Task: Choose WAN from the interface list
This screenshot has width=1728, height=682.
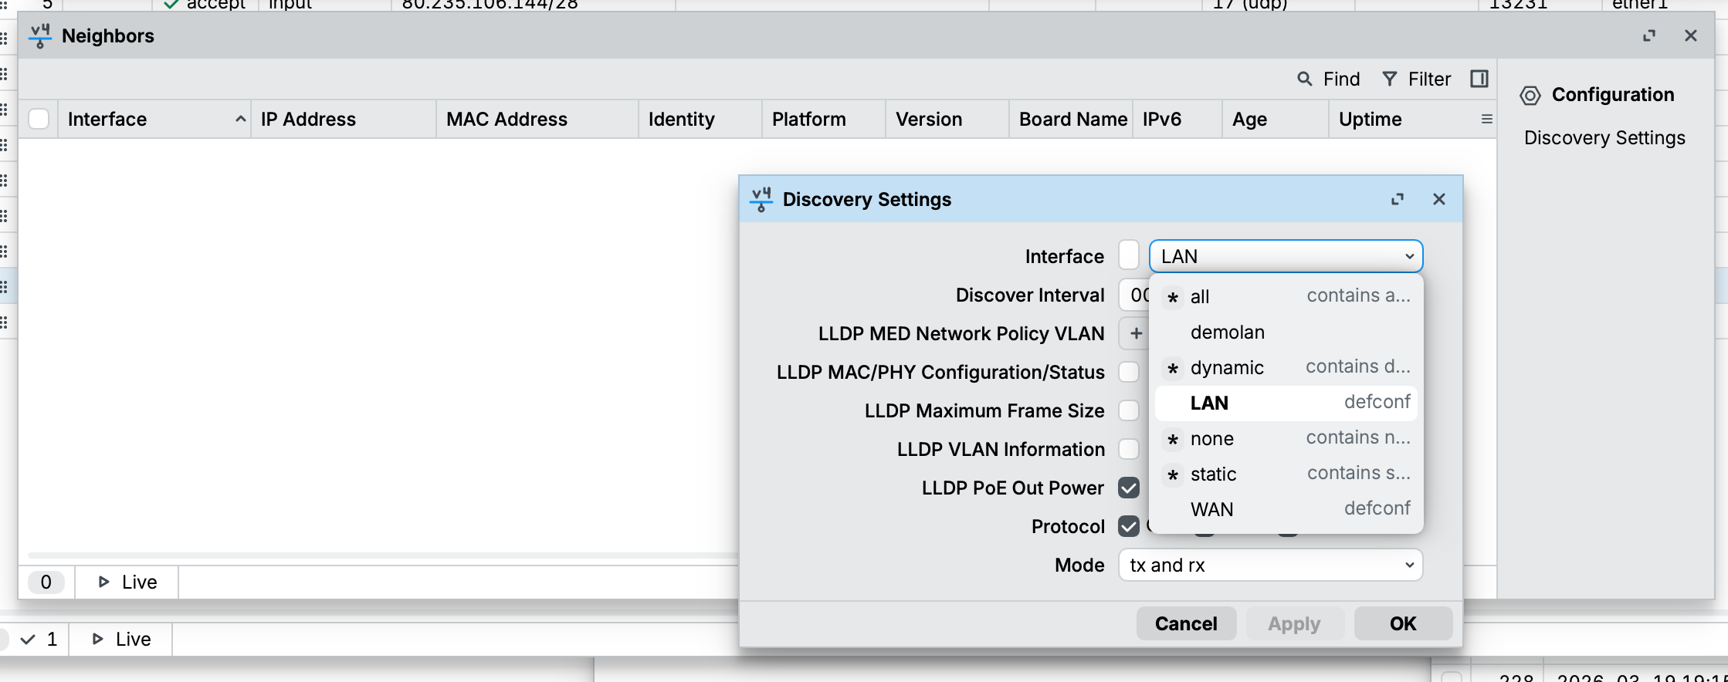Action: pyautogui.click(x=1211, y=509)
